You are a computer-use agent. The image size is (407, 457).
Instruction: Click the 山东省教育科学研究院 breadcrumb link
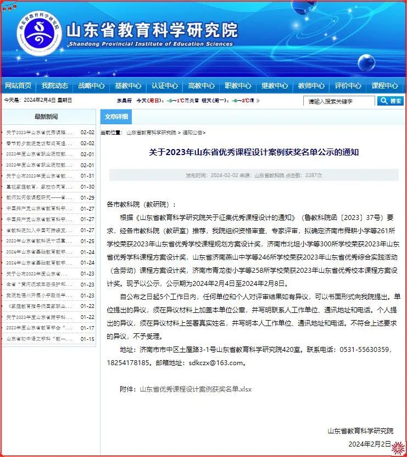coord(152,133)
